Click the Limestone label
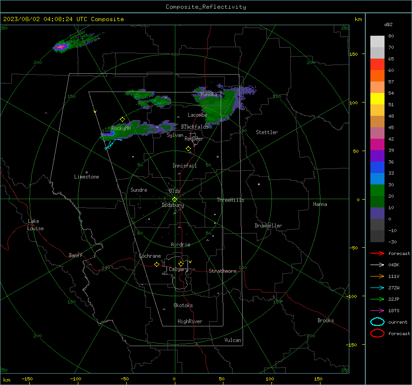The image size is (412, 385). point(87,177)
